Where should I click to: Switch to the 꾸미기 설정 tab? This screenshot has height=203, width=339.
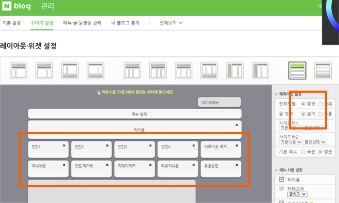tap(42, 23)
